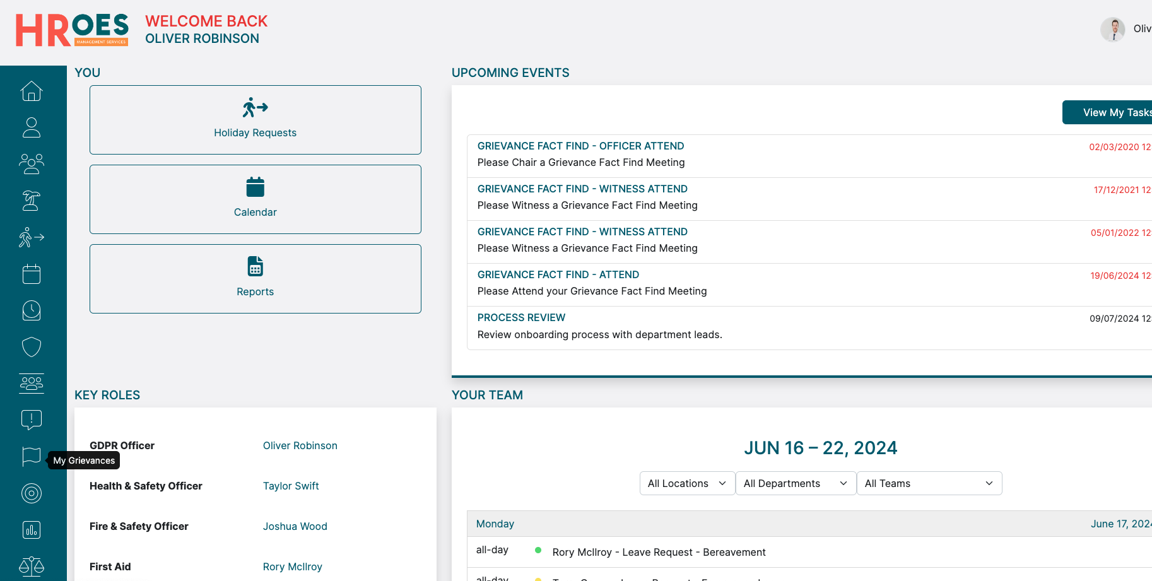Open the single-person profile sidebar icon
The width and height of the screenshot is (1152, 581).
pos(32,127)
